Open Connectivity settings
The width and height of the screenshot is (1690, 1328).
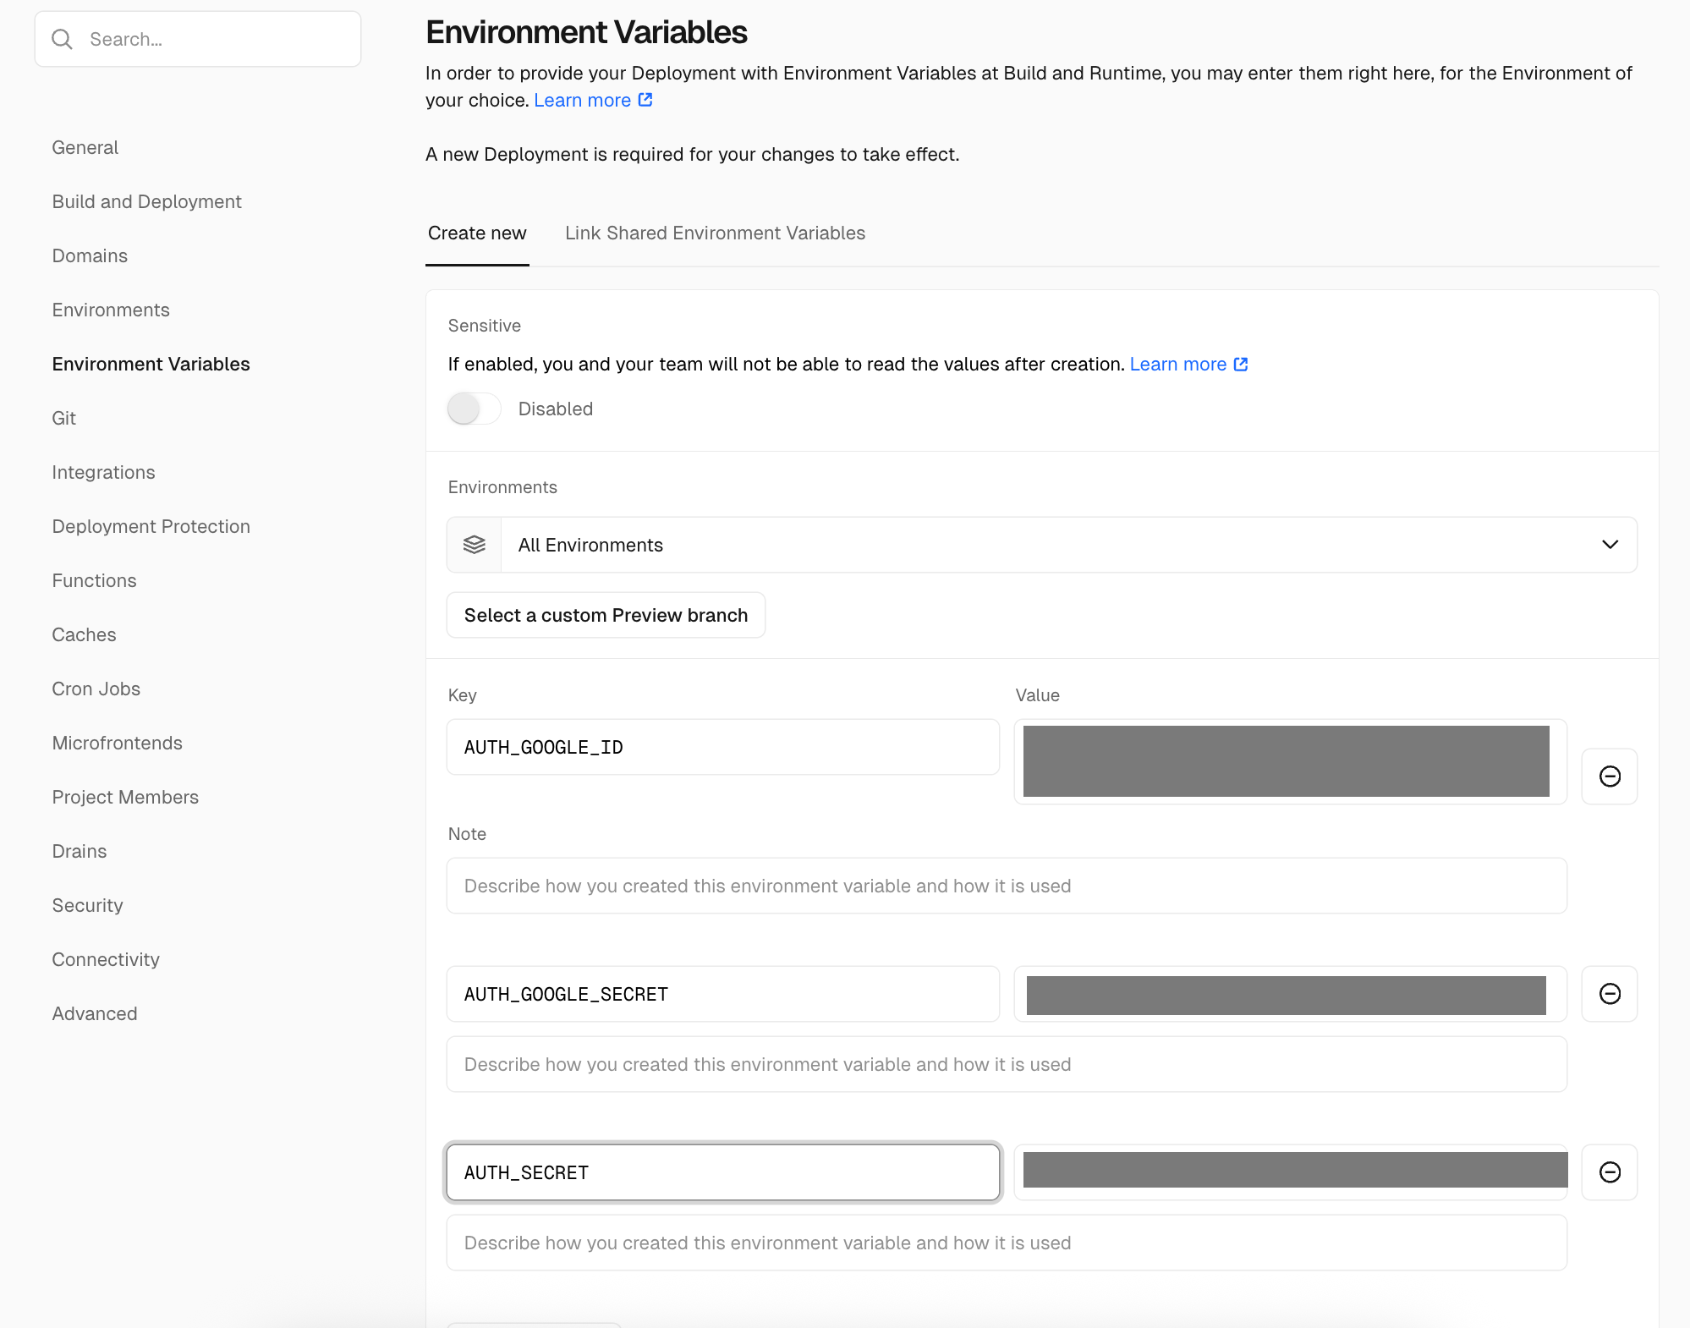[x=106, y=959]
